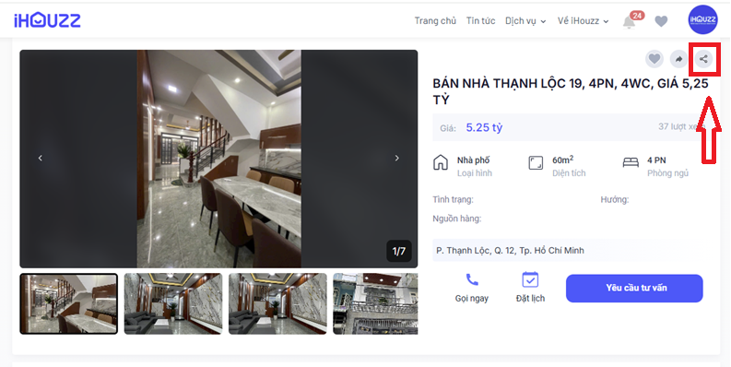Expand the Về iHouzz dropdown menu
Viewport: 731px width, 367px height.
[x=584, y=21]
